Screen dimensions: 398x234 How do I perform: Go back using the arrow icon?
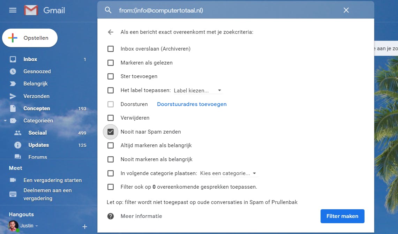(x=111, y=32)
